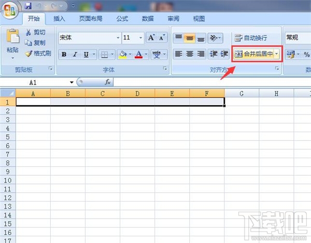Align text to top of cell
The width and height of the screenshot is (311, 243).
tap(178, 38)
